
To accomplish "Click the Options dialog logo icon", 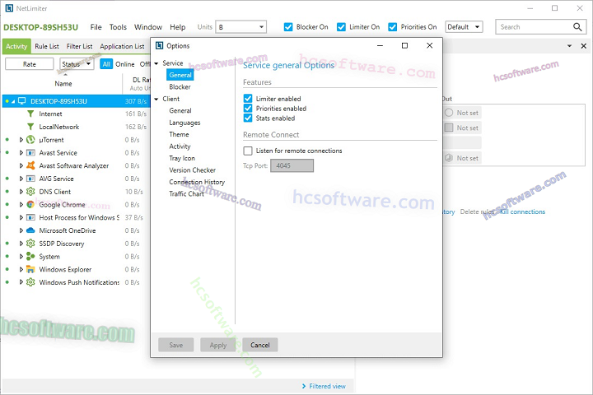I will click(x=160, y=45).
